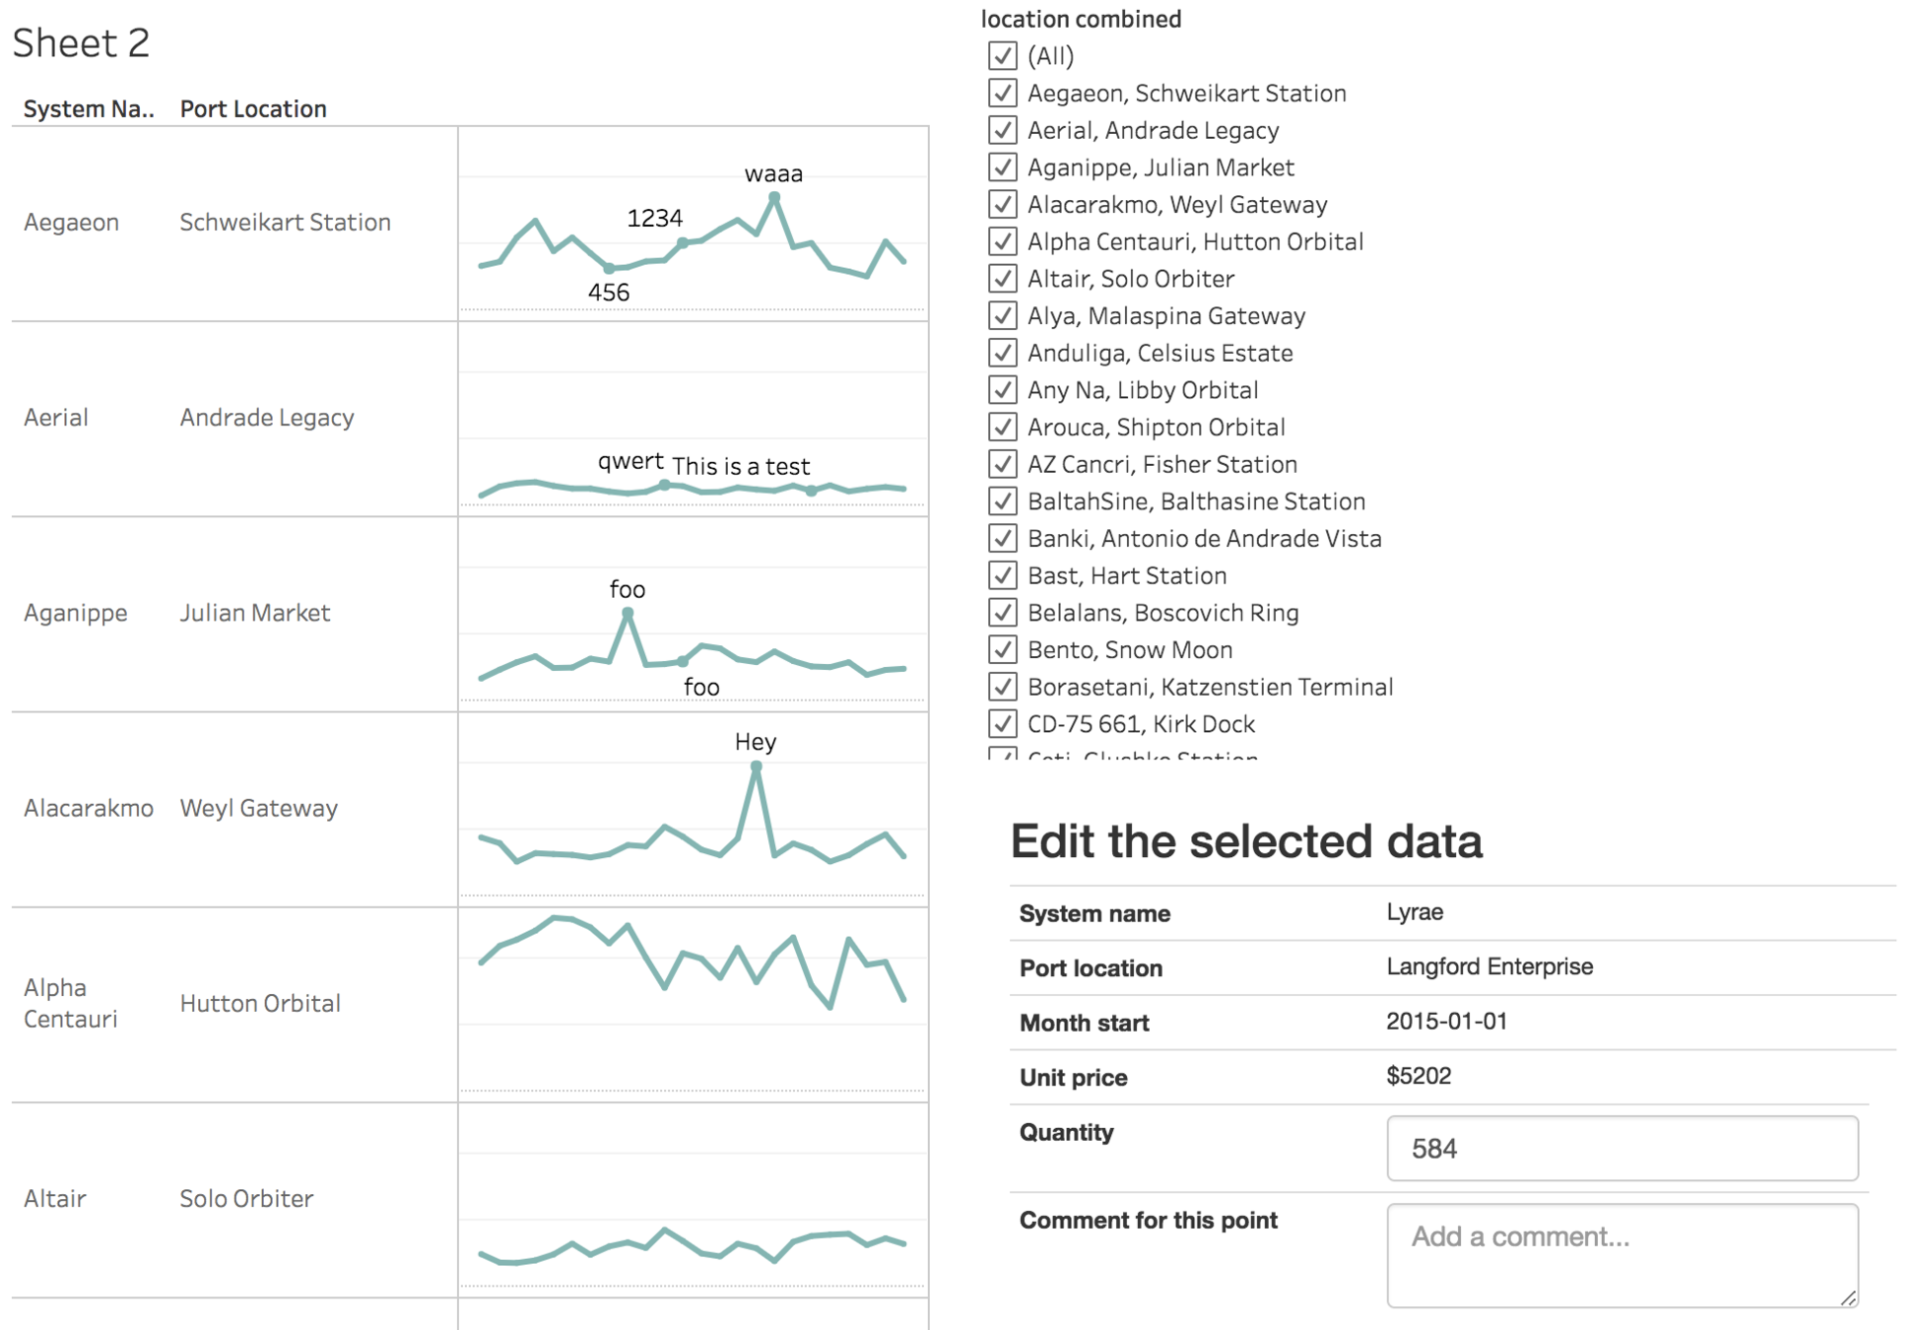The height and width of the screenshot is (1330, 1922).
Task: Uncheck the (All) filter checkbox
Action: 1002,56
